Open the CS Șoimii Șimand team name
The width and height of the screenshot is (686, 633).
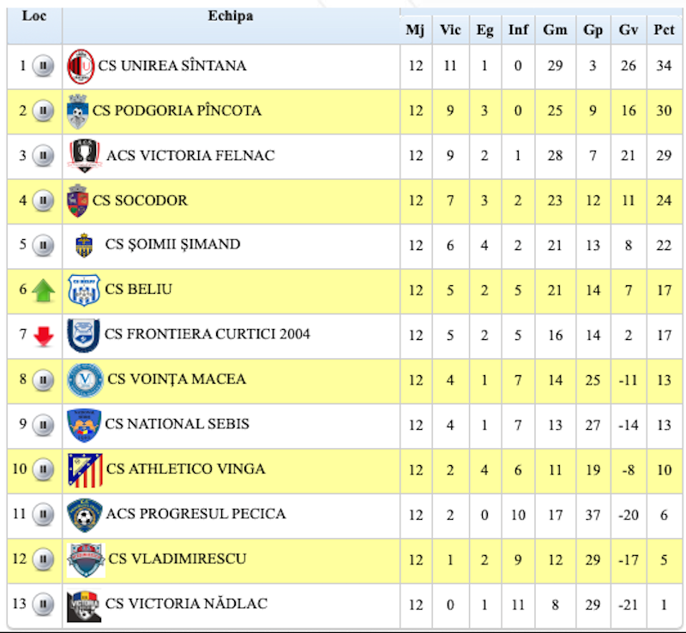172,244
